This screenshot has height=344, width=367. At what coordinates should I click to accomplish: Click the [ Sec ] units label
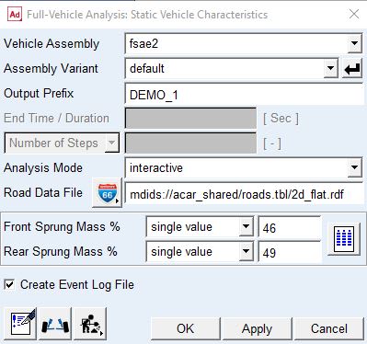(x=281, y=118)
